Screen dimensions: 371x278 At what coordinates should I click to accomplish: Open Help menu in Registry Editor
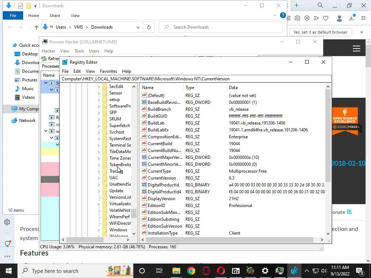[x=126, y=71]
